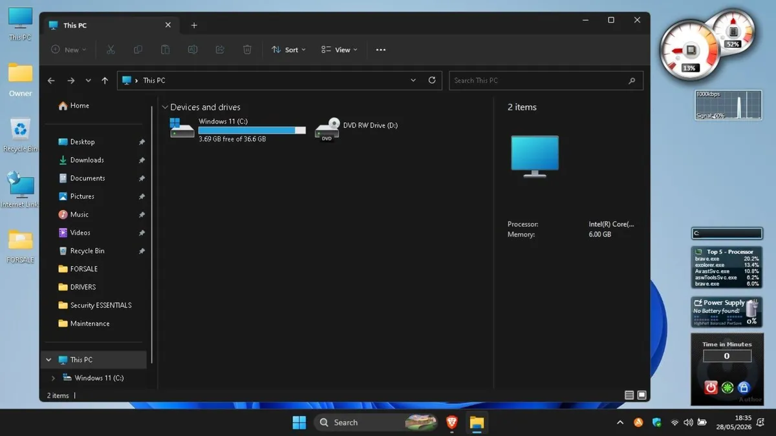
Task: Open the Sort dropdown
Action: [x=288, y=50]
